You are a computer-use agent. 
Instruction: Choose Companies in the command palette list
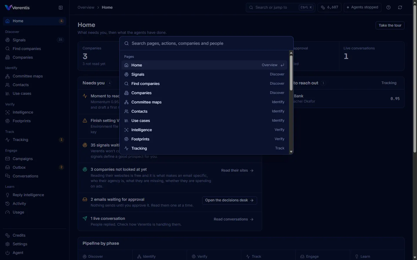[204, 93]
